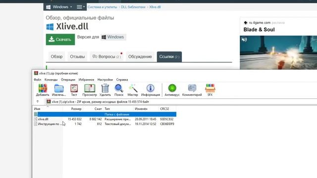The height and width of the screenshot is (178, 317).
Task: Open the Файл menu in WinRAR
Action: coord(38,80)
